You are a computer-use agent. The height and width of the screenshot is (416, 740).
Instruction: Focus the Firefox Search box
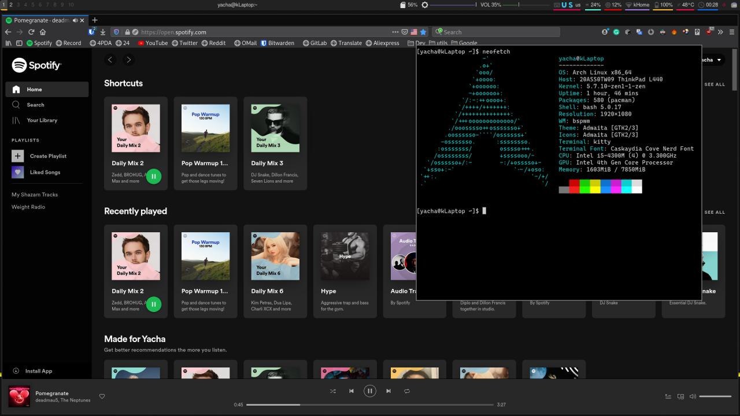pyautogui.click(x=497, y=32)
